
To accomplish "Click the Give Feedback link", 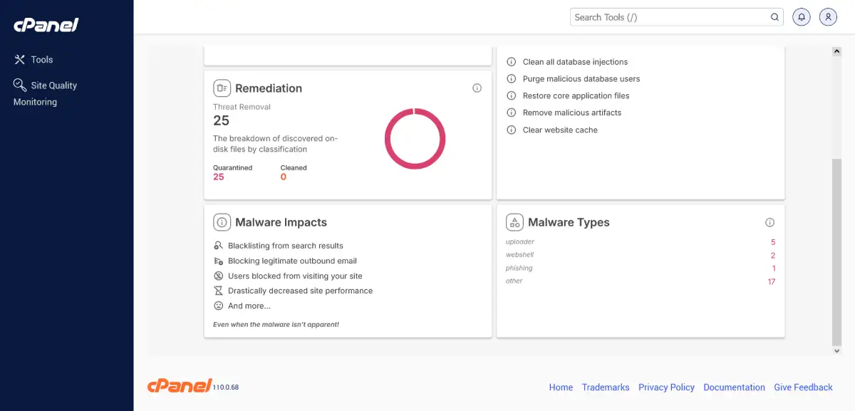I will tap(803, 387).
